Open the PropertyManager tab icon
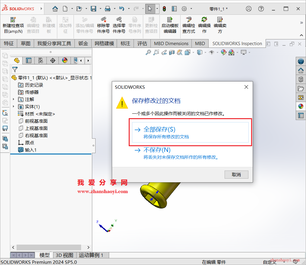306x265 pixels. (x=29, y=60)
